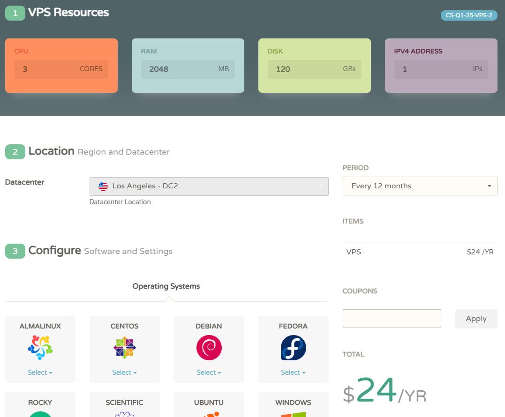This screenshot has width=505, height=417.
Task: Click the RAM 2048 MB field
Action: pos(188,69)
